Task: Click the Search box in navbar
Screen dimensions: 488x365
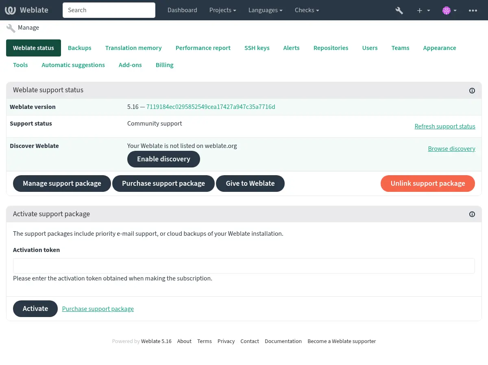Action: tap(109, 10)
